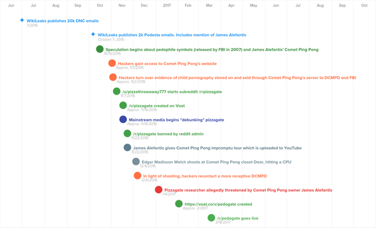The image size is (376, 228).
Task: Click the '3/18/2017' date text
Action: tap(223, 222)
